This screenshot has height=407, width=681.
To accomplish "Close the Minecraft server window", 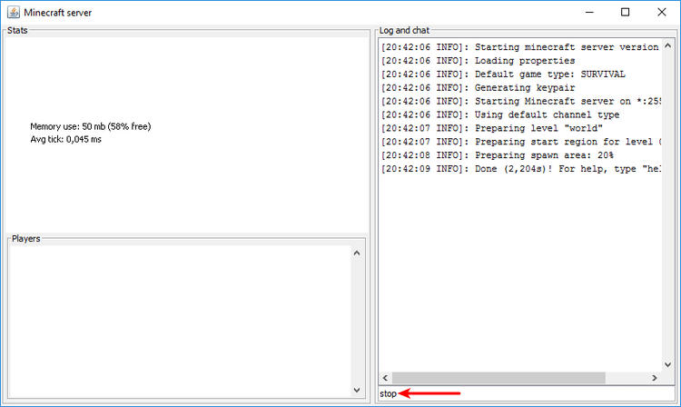I will [661, 12].
